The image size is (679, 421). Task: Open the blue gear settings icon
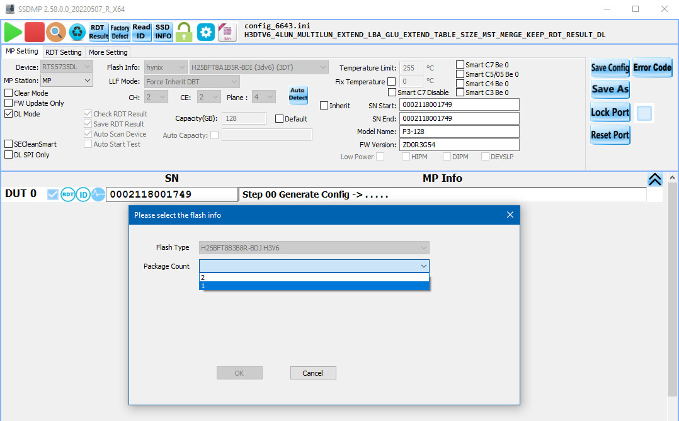click(206, 32)
